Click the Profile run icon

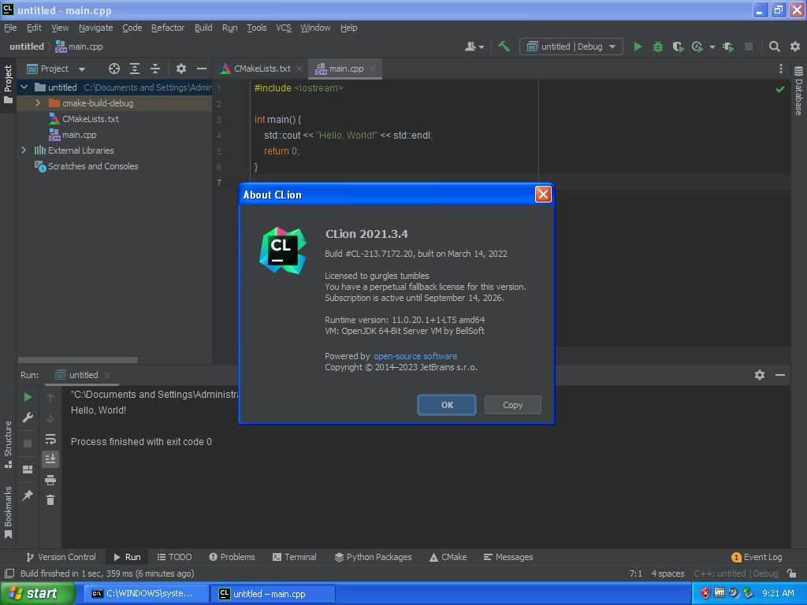[x=698, y=46]
